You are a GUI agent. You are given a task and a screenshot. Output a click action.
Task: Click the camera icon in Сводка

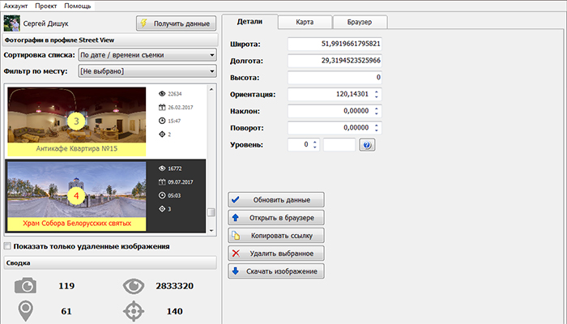coord(28,286)
